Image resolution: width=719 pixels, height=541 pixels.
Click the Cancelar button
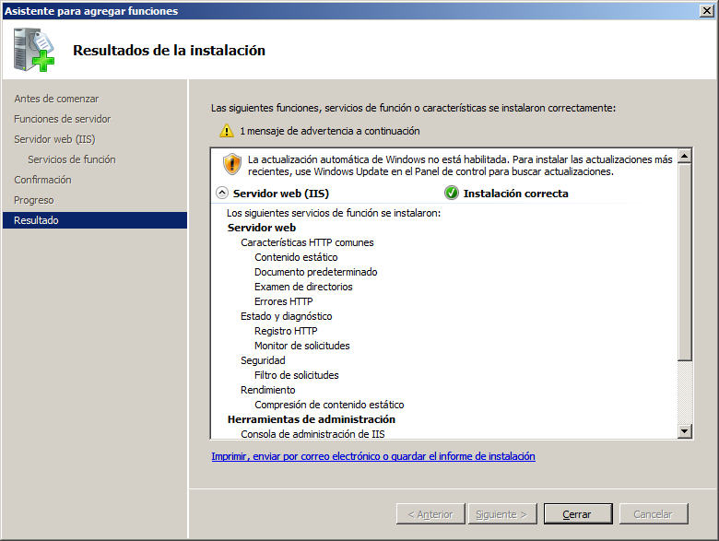pyautogui.click(x=654, y=514)
